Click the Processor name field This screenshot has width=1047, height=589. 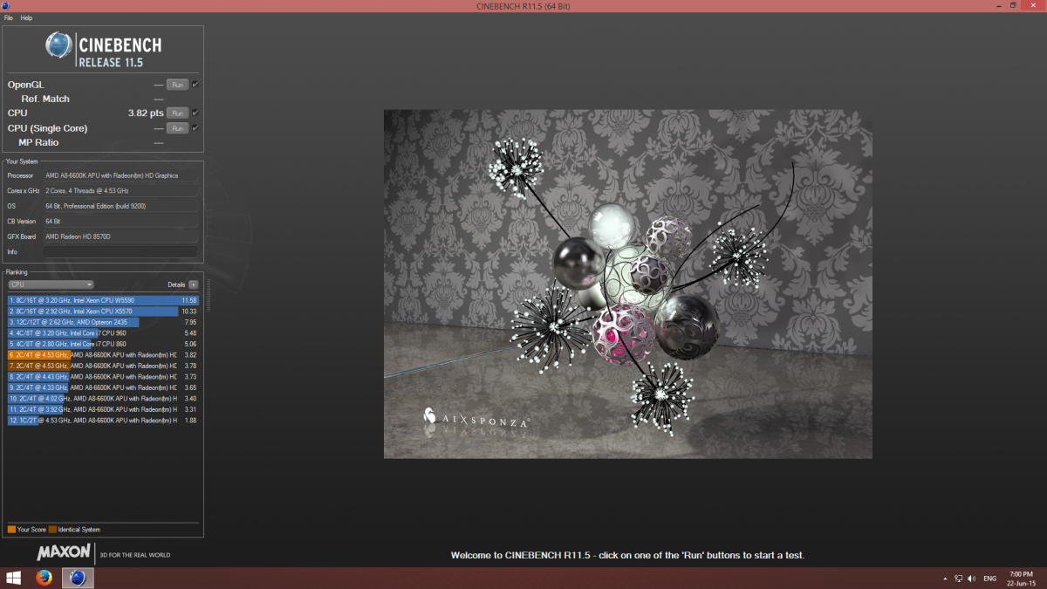pos(120,175)
